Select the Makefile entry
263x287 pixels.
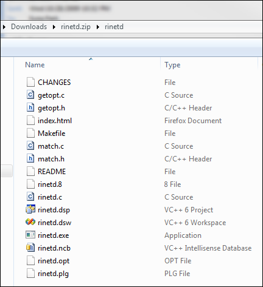(x=52, y=133)
